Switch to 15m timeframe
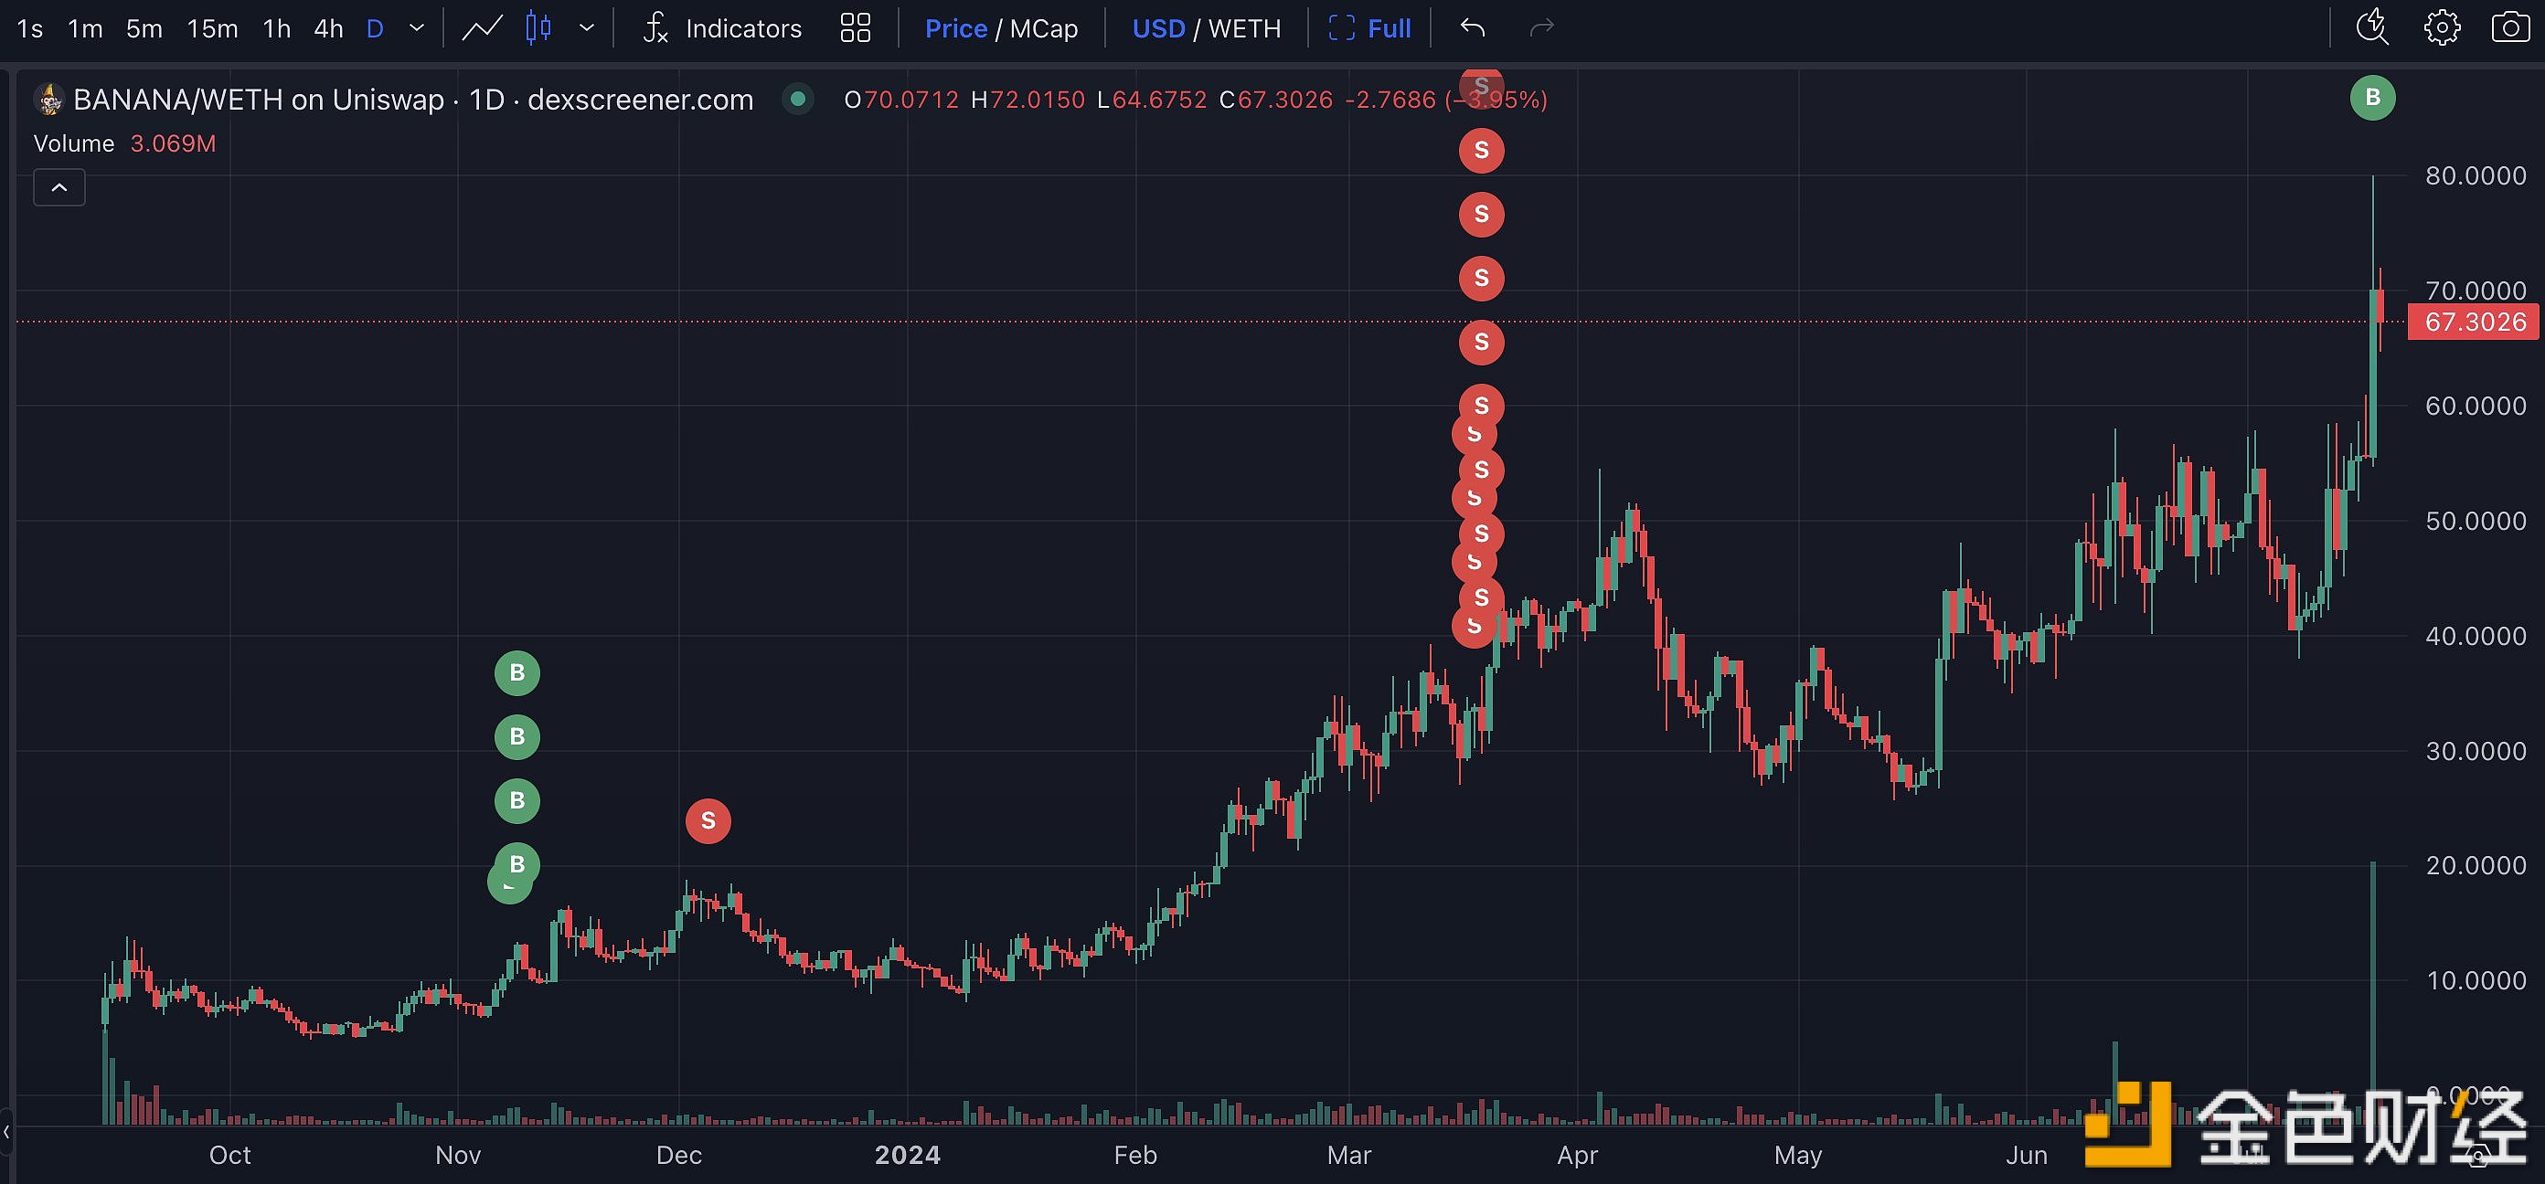Screen dimensions: 2545x1184 (x=212, y=28)
